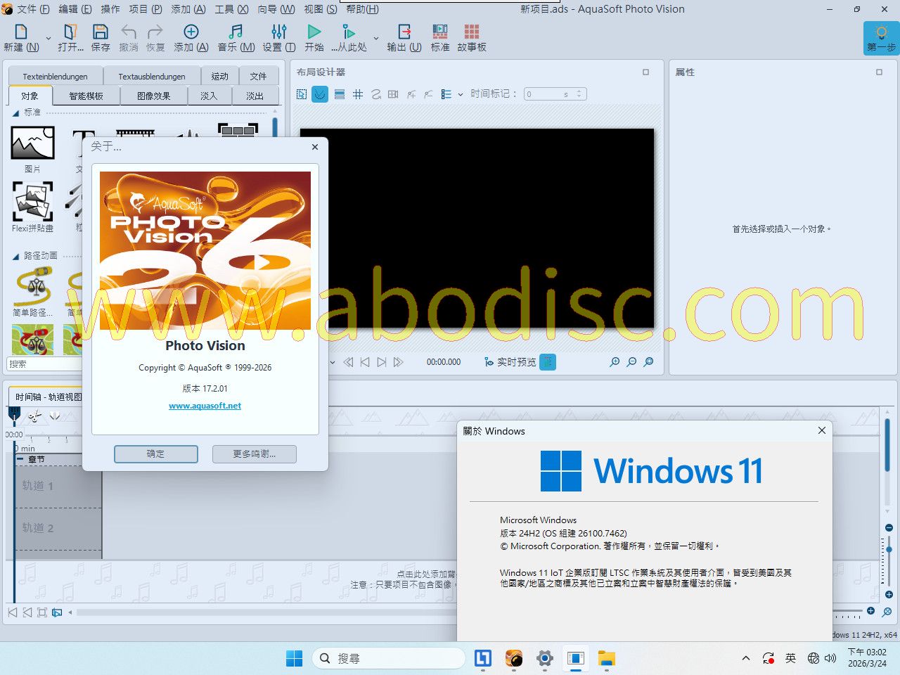
Task: Click the grid icon in layout designer
Action: (x=358, y=94)
